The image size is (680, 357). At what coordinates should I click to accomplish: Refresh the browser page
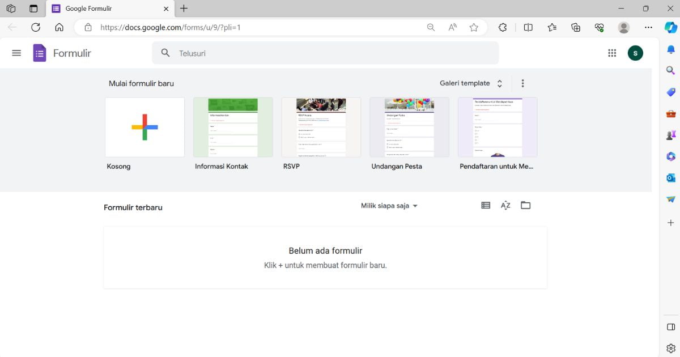(36, 27)
